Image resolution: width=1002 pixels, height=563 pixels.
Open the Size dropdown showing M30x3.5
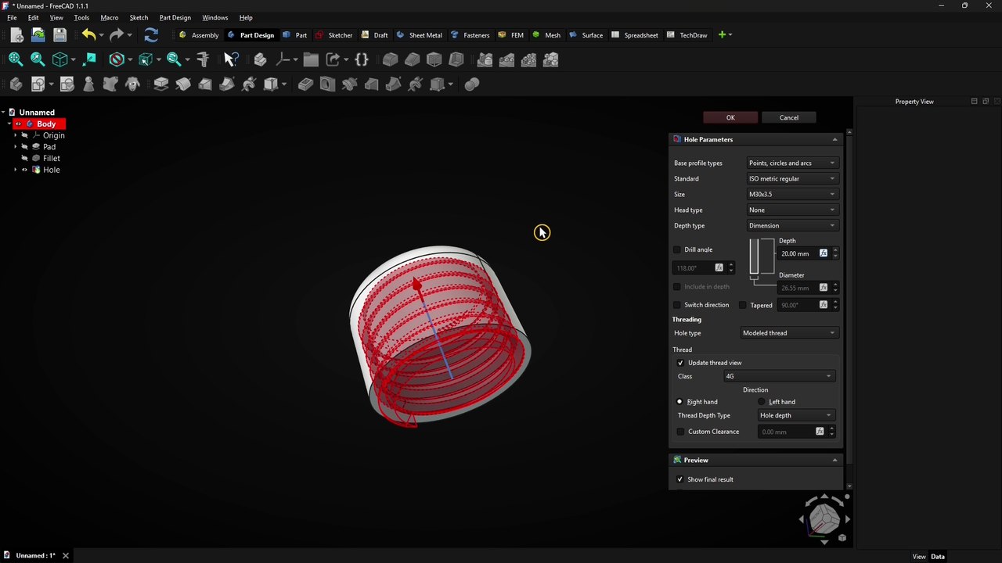(792, 194)
